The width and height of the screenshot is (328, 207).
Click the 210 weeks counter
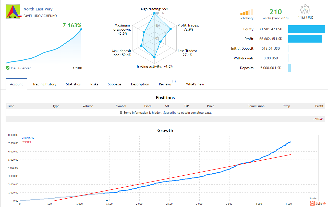[x=276, y=12]
